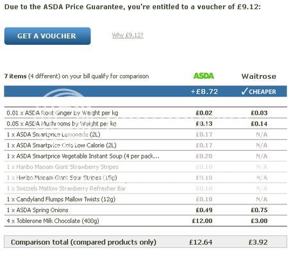Click the £3.92 Waitrose comparison total
This screenshot has width=291, height=257.
click(258, 242)
